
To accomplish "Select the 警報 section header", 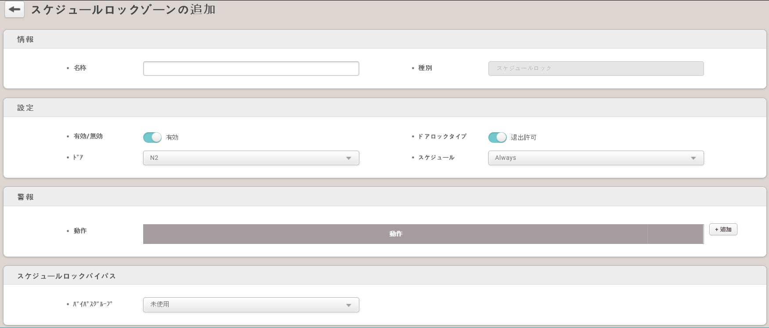I will tap(25, 197).
